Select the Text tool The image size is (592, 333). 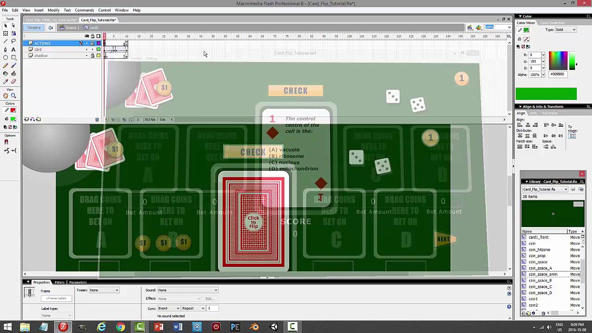[13, 49]
